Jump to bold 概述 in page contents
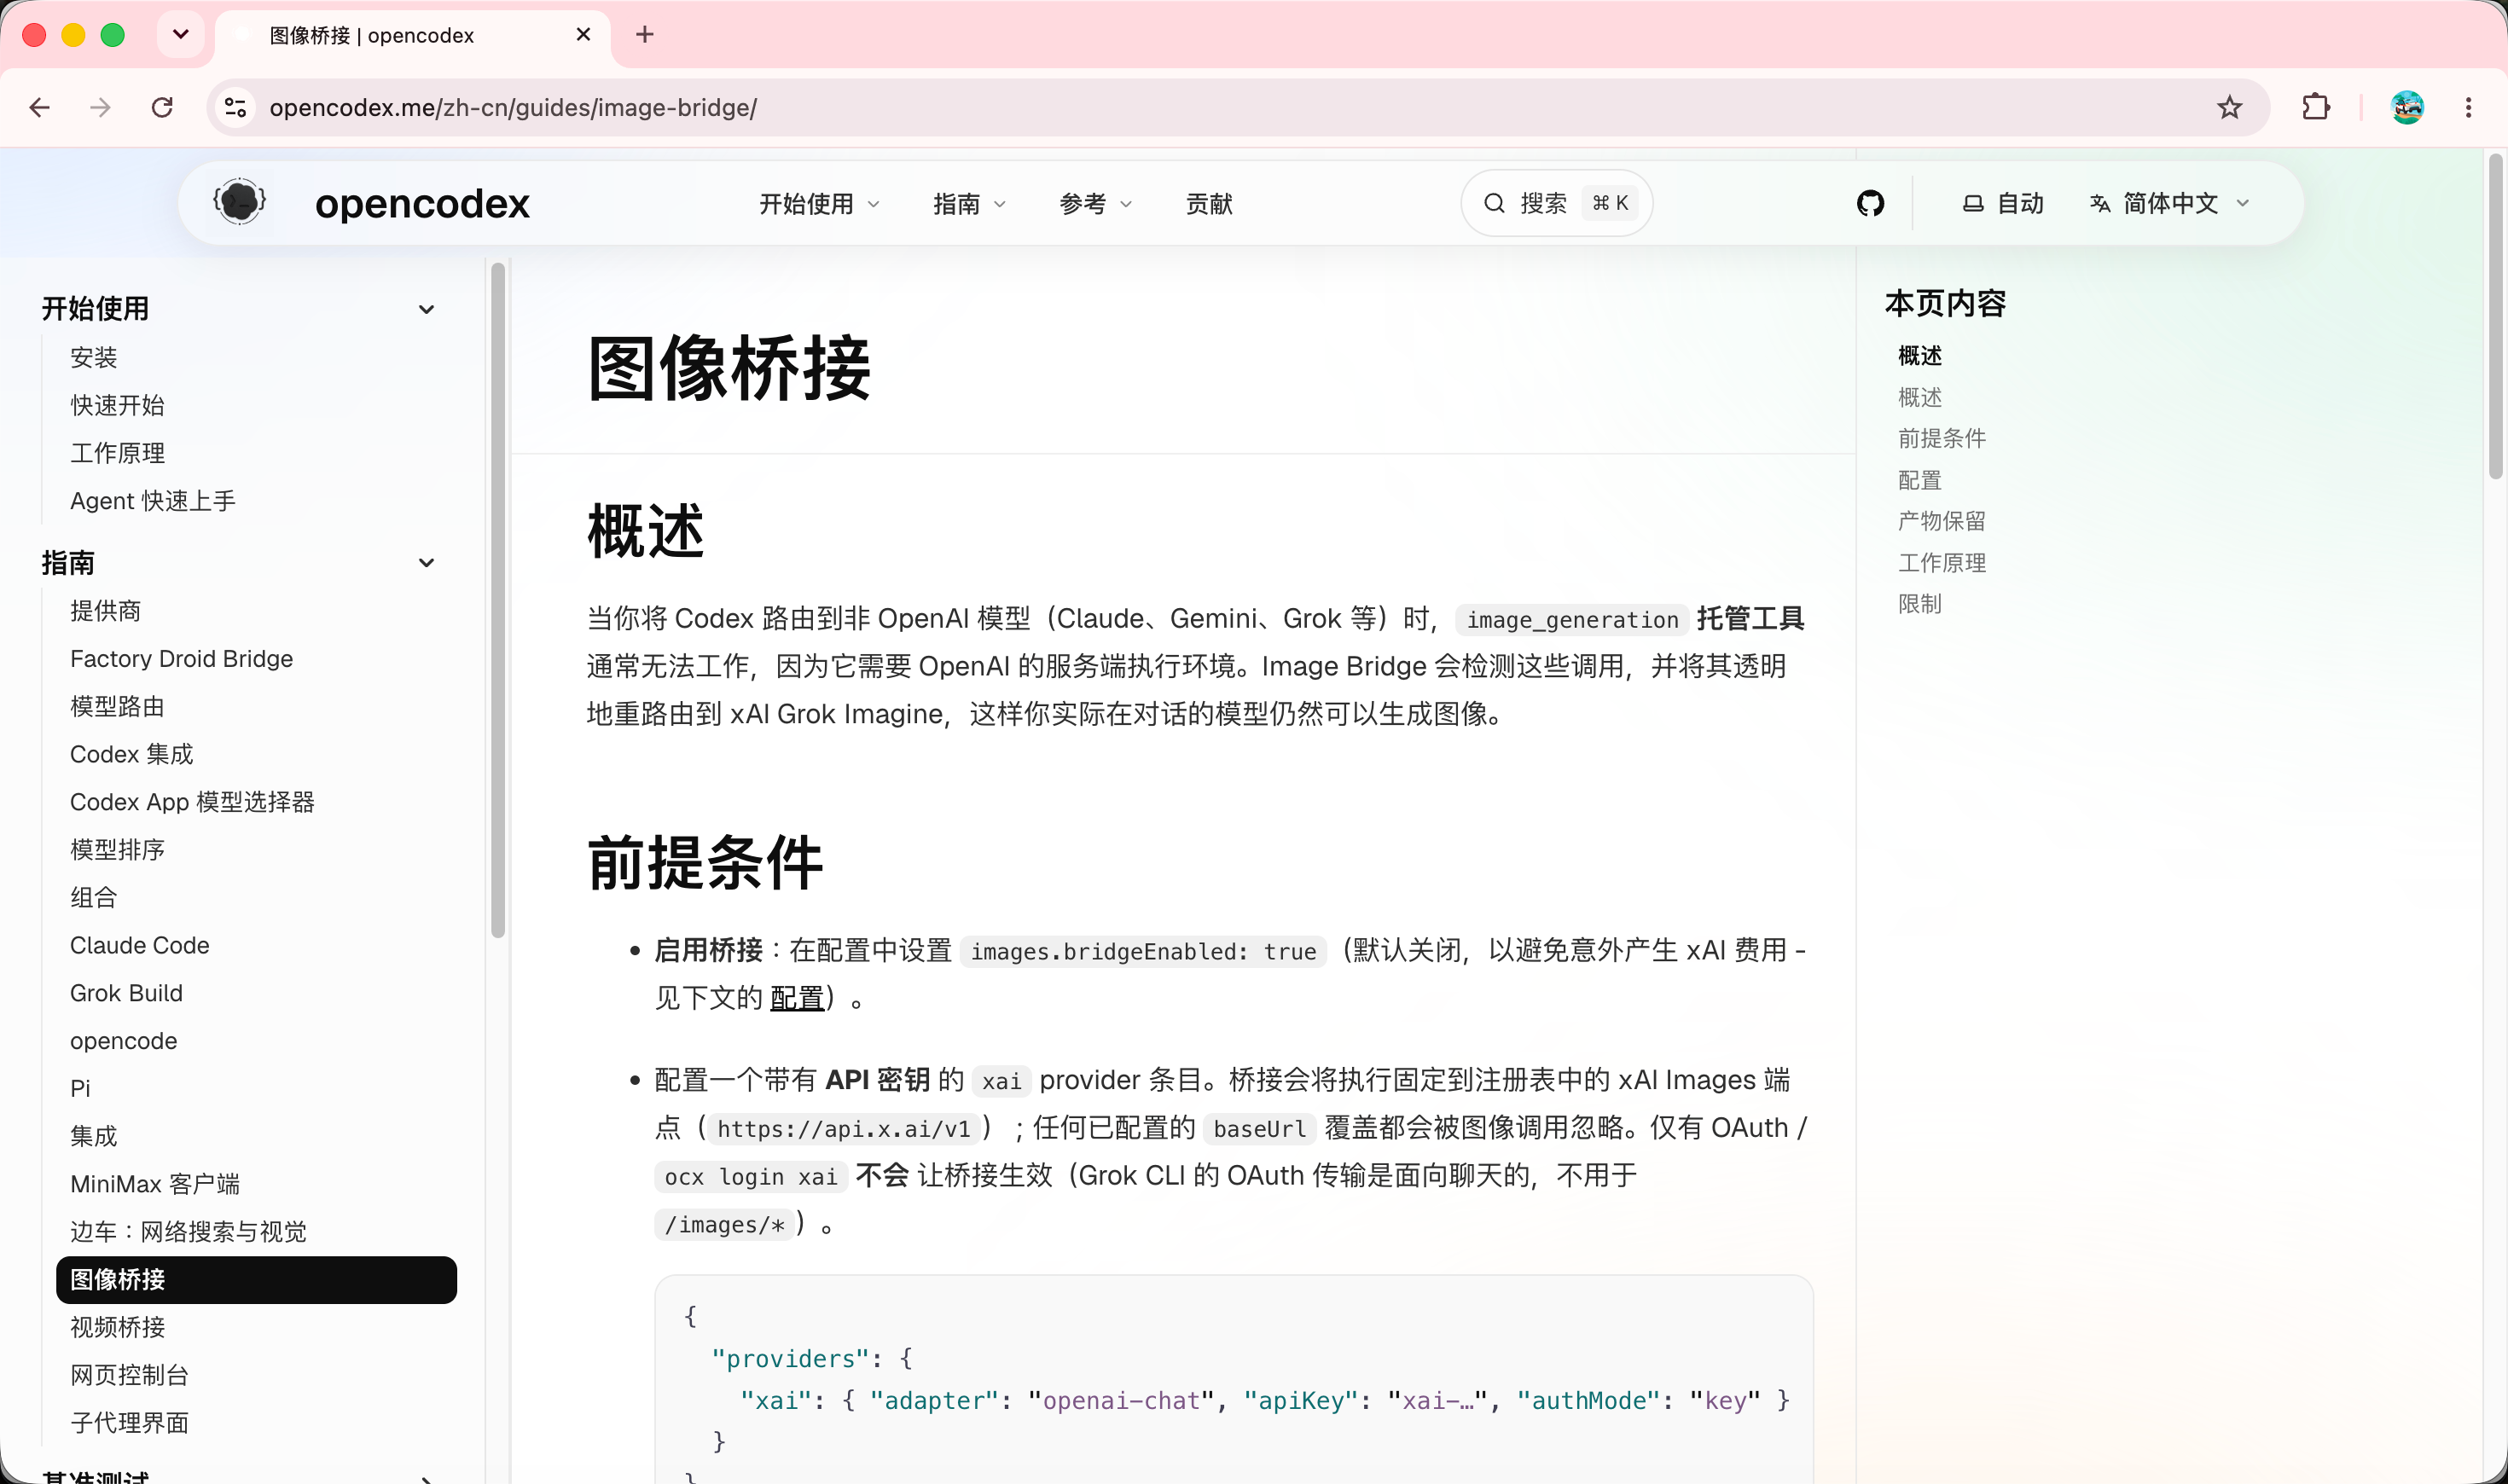This screenshot has height=1484, width=2508. click(x=1920, y=356)
